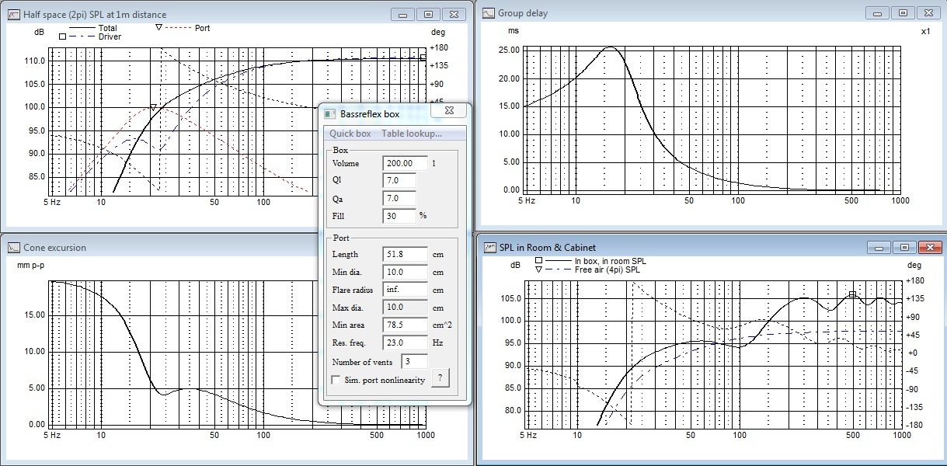Image resolution: width=947 pixels, height=466 pixels.
Task: Click the triangle Port marker on the SPL curve
Action: 153,107
